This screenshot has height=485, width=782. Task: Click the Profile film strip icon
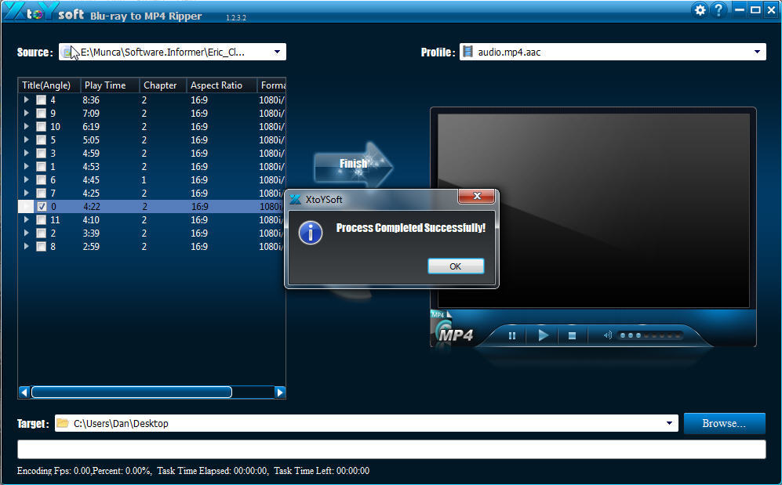click(467, 52)
